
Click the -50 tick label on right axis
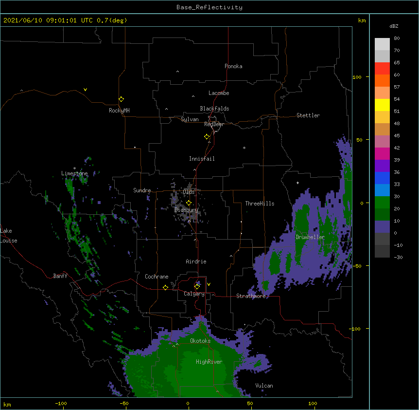[x=356, y=266]
